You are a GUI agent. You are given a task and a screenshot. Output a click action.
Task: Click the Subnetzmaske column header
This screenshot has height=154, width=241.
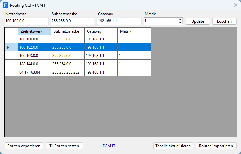[68, 31]
